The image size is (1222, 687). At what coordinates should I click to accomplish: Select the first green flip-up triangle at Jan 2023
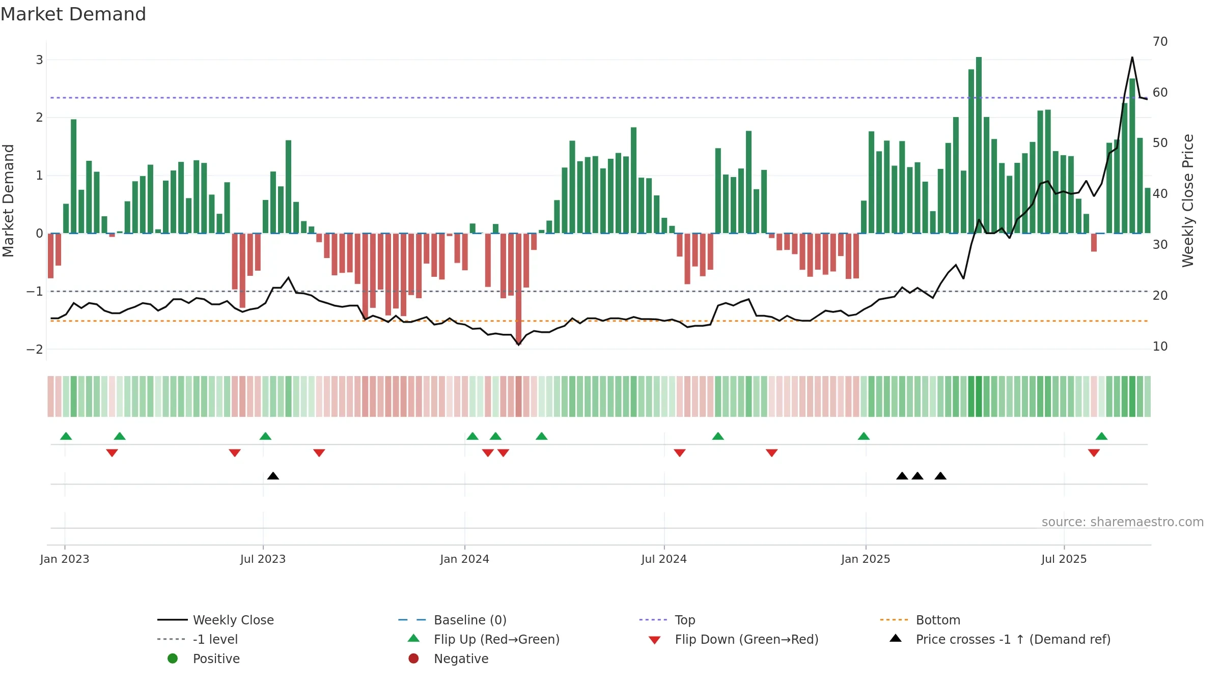(x=66, y=436)
